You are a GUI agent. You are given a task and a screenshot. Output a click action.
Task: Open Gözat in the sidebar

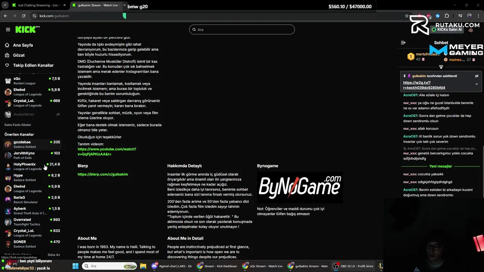19,55
